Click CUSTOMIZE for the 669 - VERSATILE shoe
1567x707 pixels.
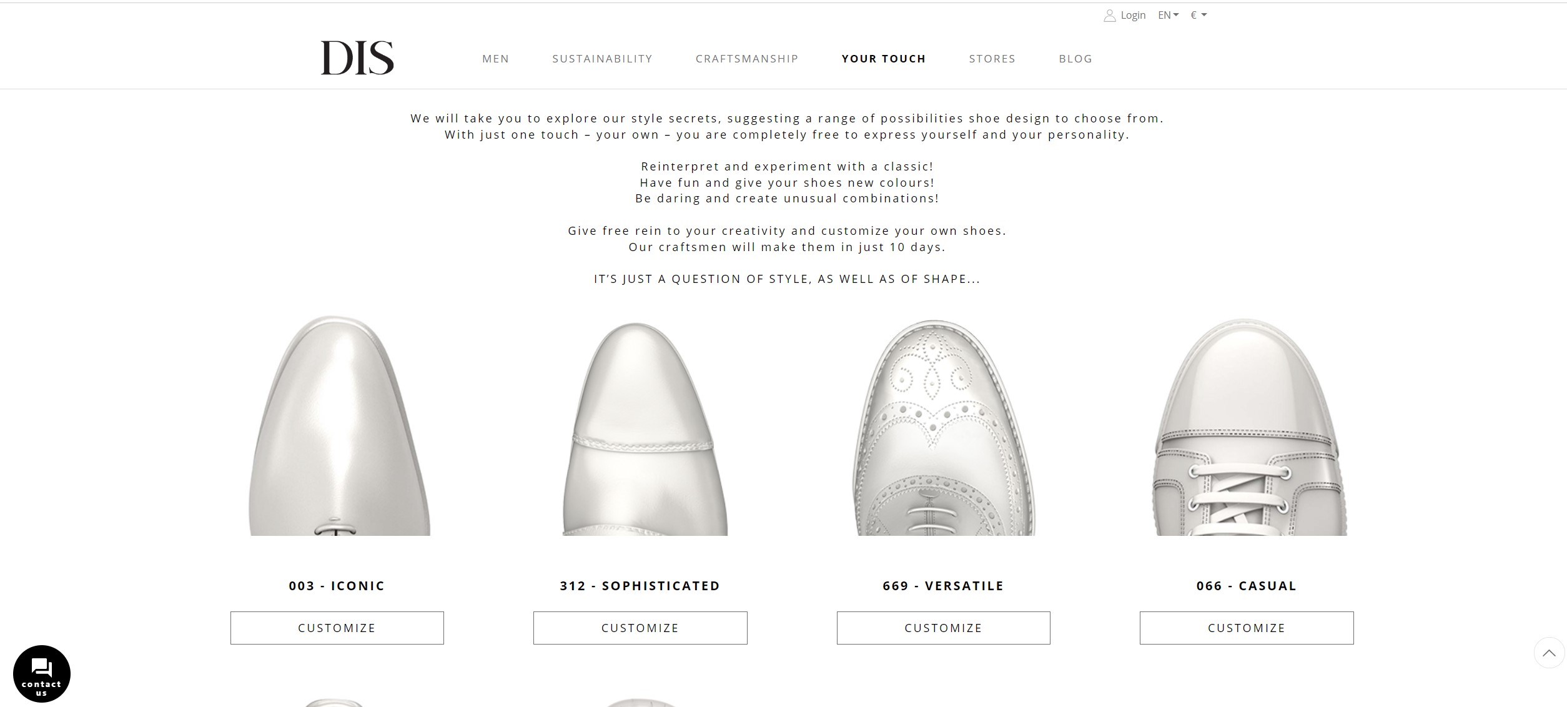coord(942,628)
